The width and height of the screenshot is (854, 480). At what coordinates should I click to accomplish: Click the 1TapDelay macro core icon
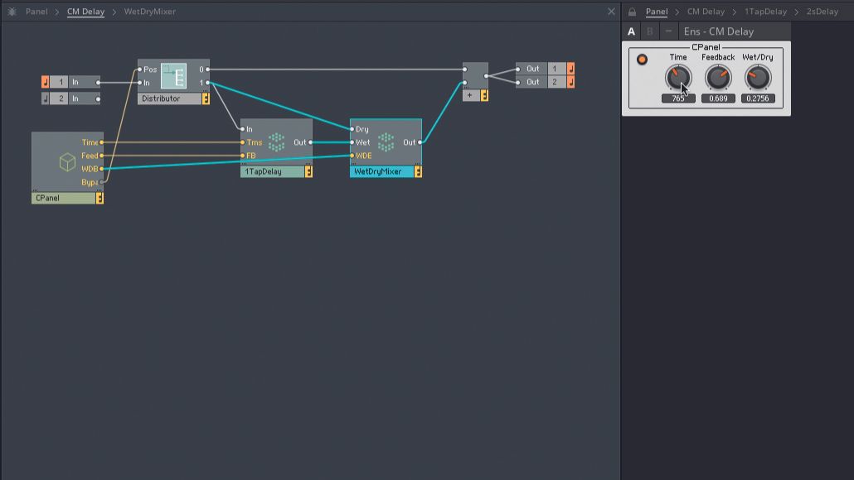click(x=274, y=142)
